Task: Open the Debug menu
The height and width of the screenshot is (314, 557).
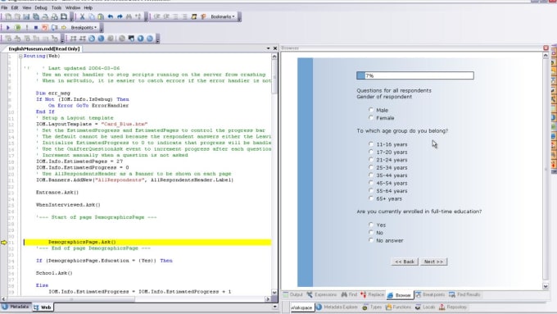Action: pos(40,7)
